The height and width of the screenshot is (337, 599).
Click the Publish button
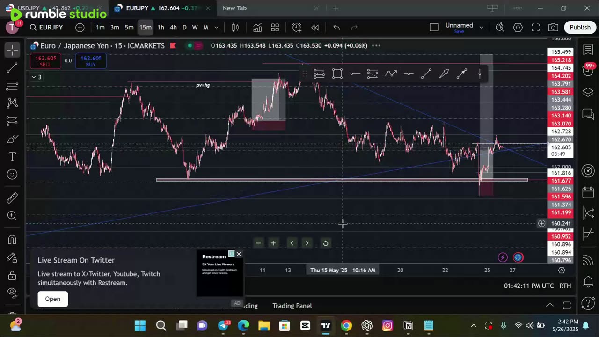[x=580, y=28]
